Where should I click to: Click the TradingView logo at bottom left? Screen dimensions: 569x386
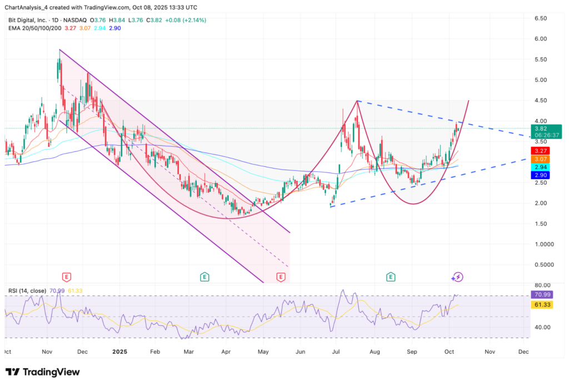tap(43, 372)
